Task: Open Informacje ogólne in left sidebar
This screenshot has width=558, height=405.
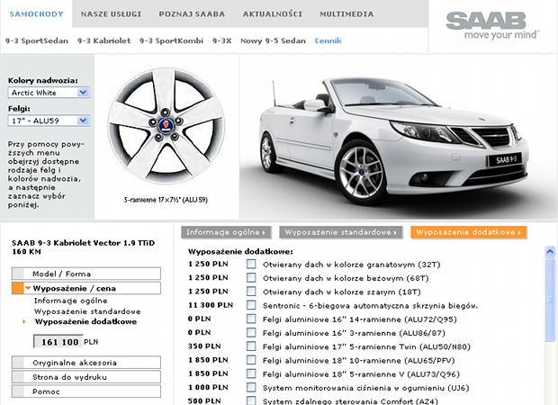Action: click(70, 301)
